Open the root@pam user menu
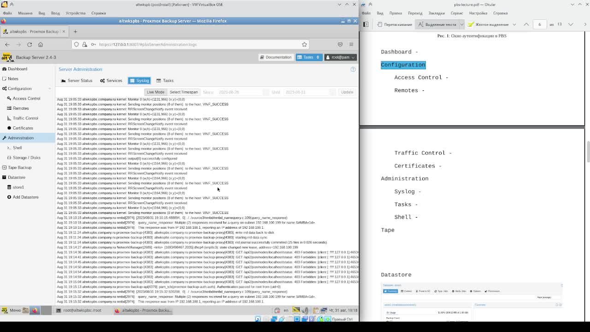The height and width of the screenshot is (332, 590). 340,57
